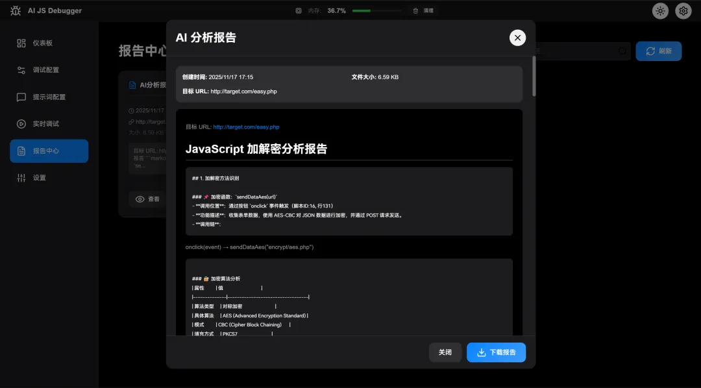The width and height of the screenshot is (701, 388).
Task: Close the AI 分析报告 dialog with X
Action: [x=517, y=38]
